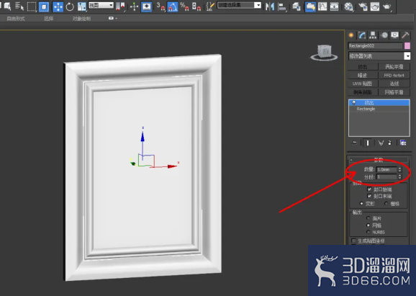Open the Rendered Frame Window icon
The height and width of the screenshot is (296, 416).
click(374, 6)
